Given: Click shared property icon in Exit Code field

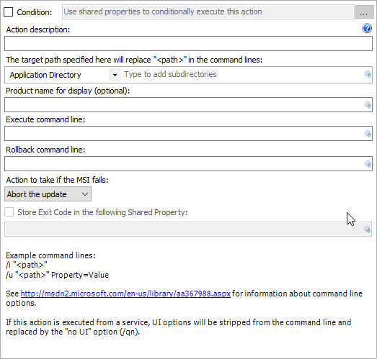Looking at the screenshot, I should 368,230.
